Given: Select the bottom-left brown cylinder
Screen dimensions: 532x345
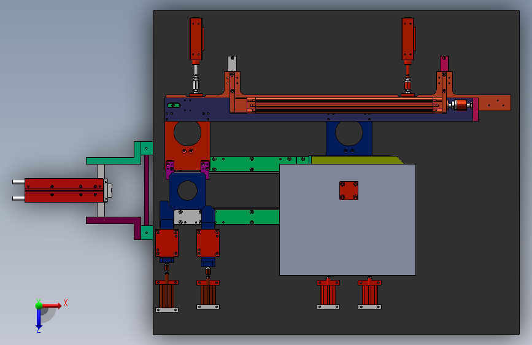Looking at the screenshot, I should click(167, 296).
